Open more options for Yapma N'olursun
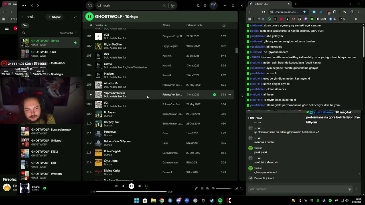 229,95
